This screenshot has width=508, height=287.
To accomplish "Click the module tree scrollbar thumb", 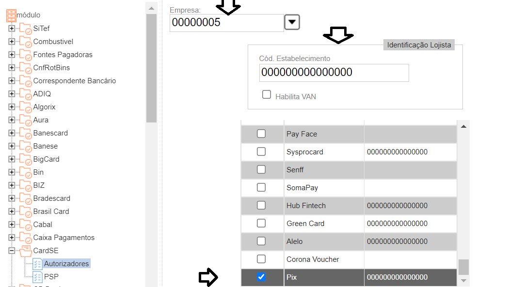I will [151, 68].
